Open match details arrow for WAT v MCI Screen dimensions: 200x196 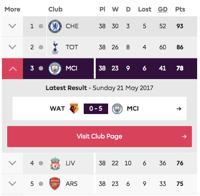[179, 109]
